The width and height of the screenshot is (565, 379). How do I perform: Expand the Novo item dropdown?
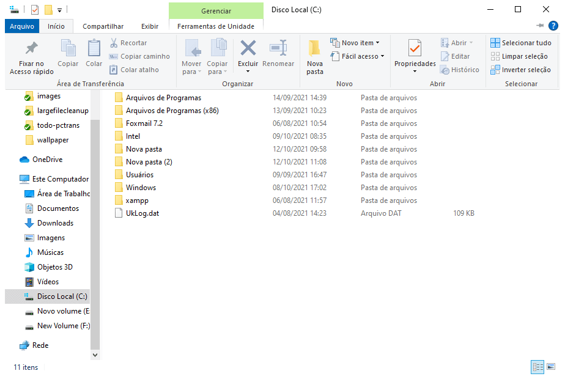pyautogui.click(x=355, y=43)
